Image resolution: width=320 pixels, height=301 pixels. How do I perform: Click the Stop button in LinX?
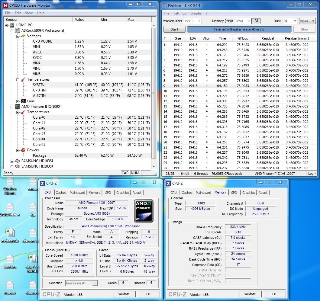click(x=304, y=29)
